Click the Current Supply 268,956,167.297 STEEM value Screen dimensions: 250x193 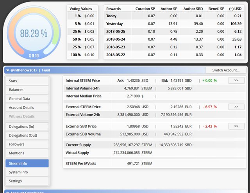(133, 145)
